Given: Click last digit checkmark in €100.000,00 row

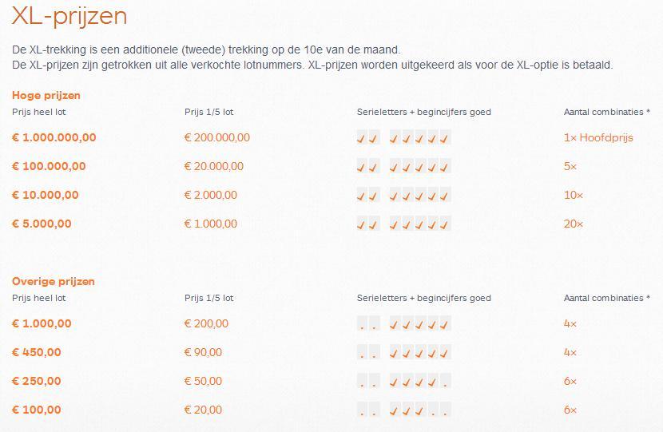Looking at the screenshot, I should pos(445,167).
